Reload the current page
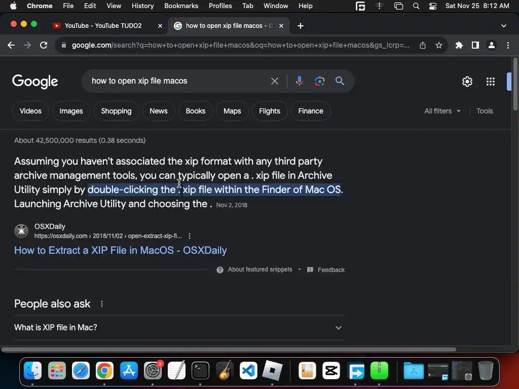 coord(44,45)
